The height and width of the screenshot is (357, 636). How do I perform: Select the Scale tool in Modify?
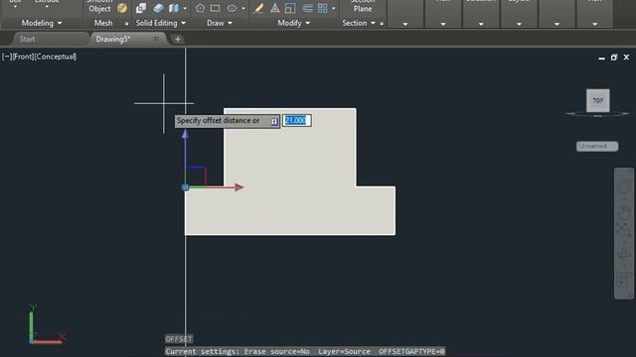click(290, 8)
